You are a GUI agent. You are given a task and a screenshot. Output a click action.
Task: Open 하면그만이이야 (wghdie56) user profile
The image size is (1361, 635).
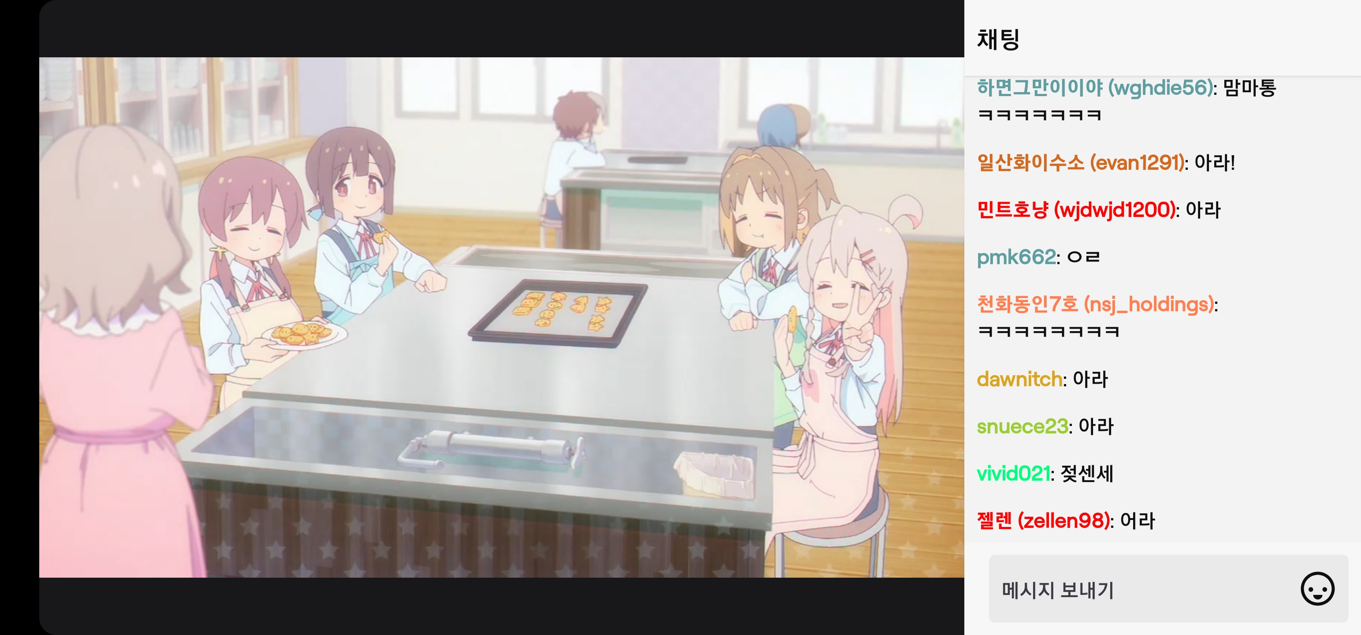(1095, 88)
